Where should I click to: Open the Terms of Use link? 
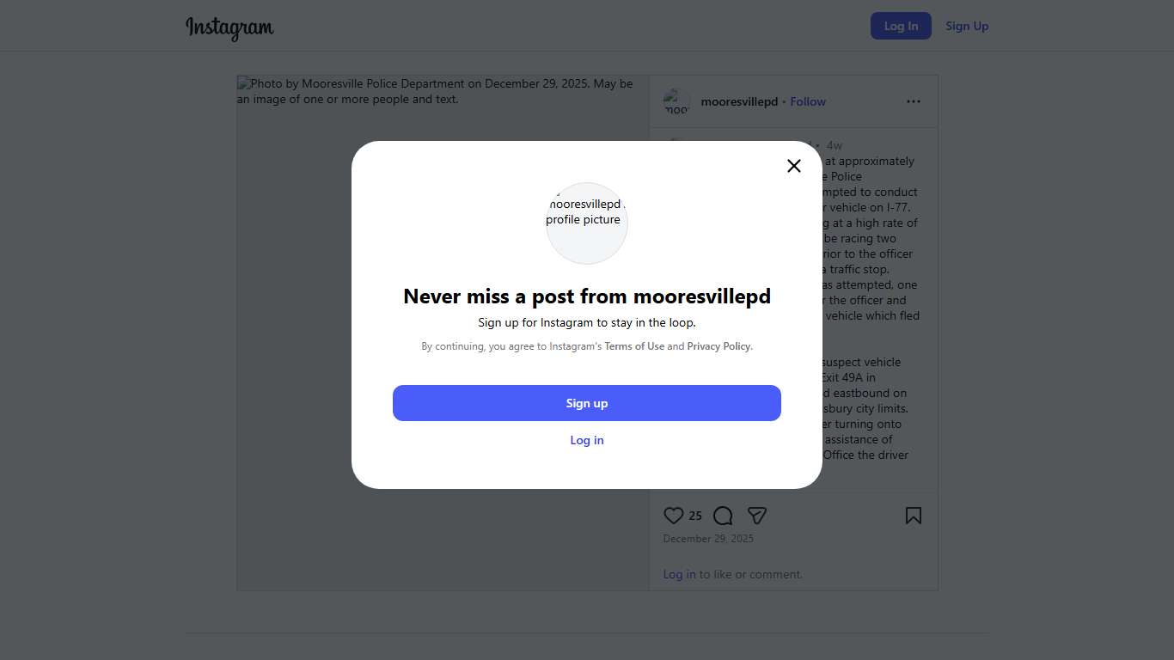pyautogui.click(x=634, y=346)
